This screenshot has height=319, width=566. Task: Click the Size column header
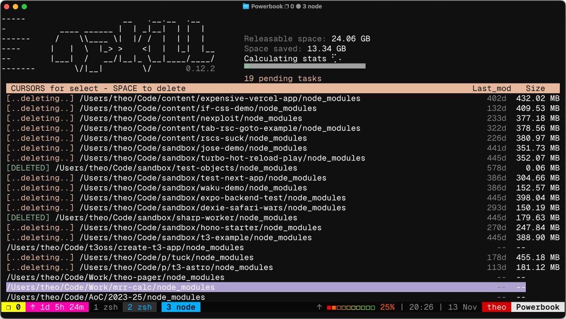(x=535, y=89)
